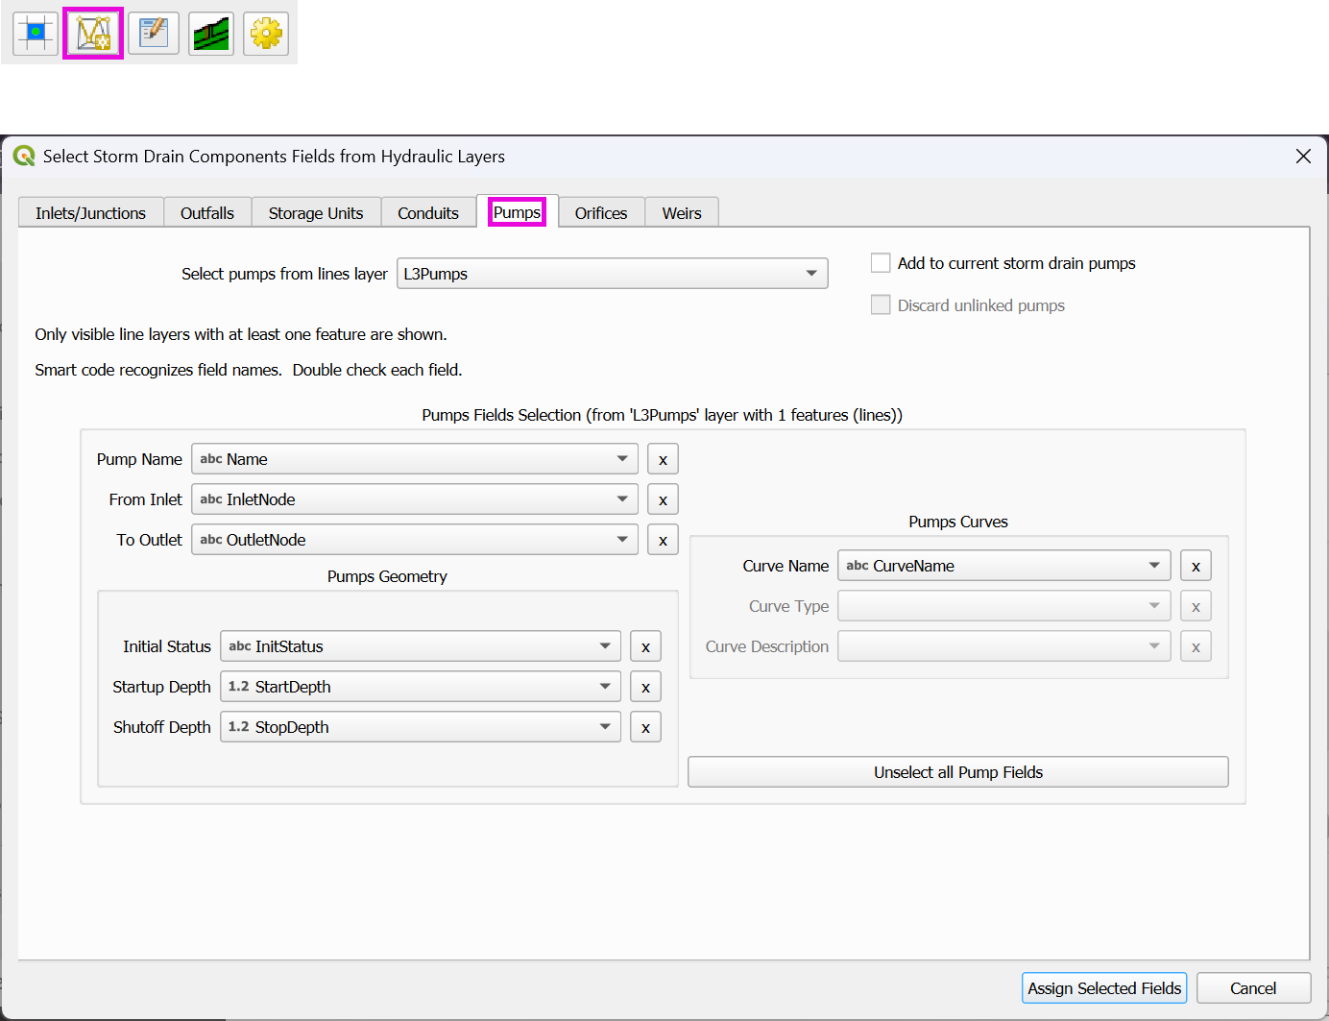Open the yellow gear settings icon
The height and width of the screenshot is (1021, 1329).
click(x=266, y=34)
